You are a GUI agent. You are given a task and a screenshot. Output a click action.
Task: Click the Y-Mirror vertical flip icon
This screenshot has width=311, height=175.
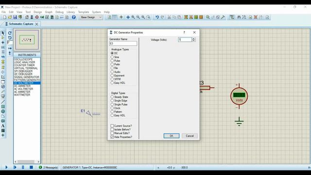tap(10, 53)
